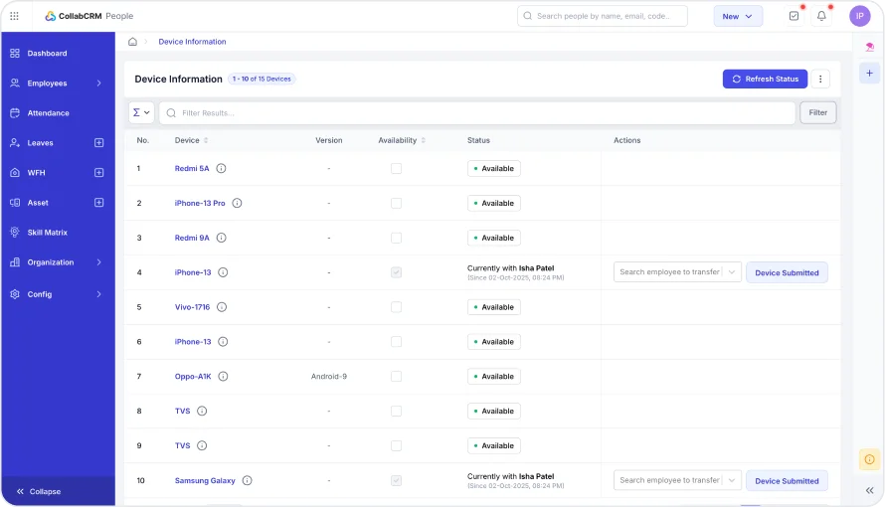Add new leave via Leaves plus icon
Viewport: 885px width, 507px height.
tap(98, 143)
